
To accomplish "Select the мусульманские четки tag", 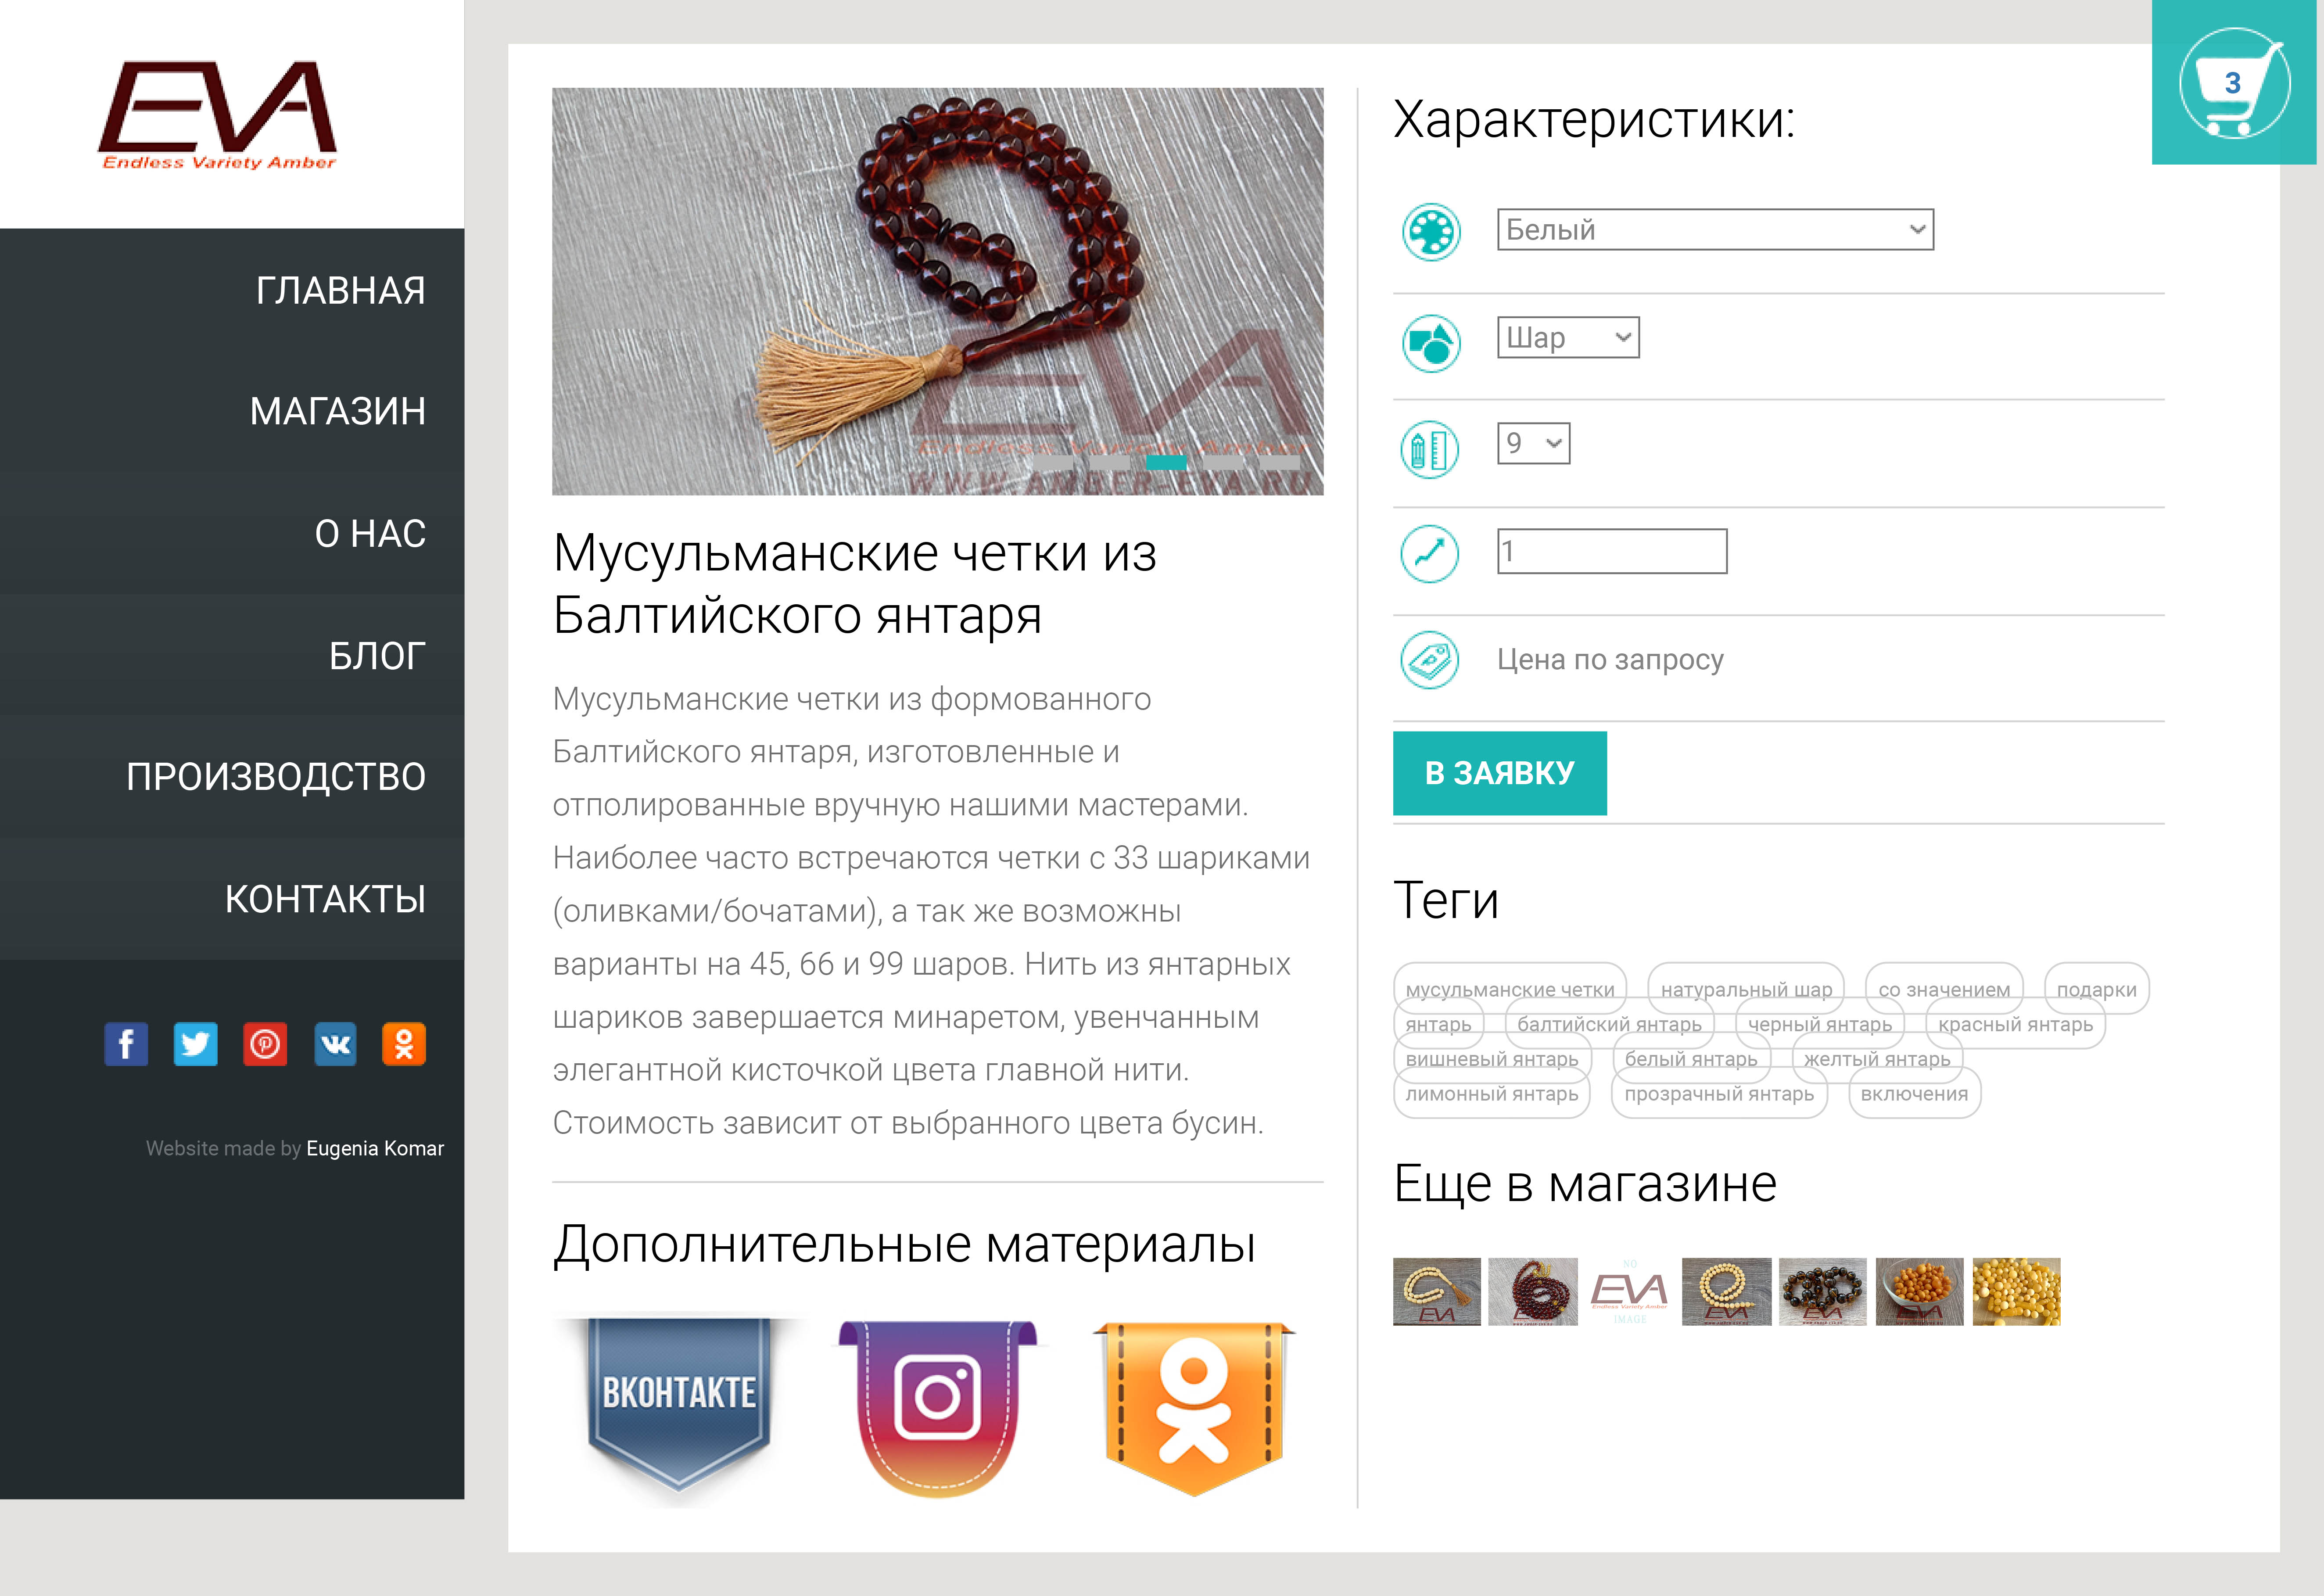I will coord(1510,989).
